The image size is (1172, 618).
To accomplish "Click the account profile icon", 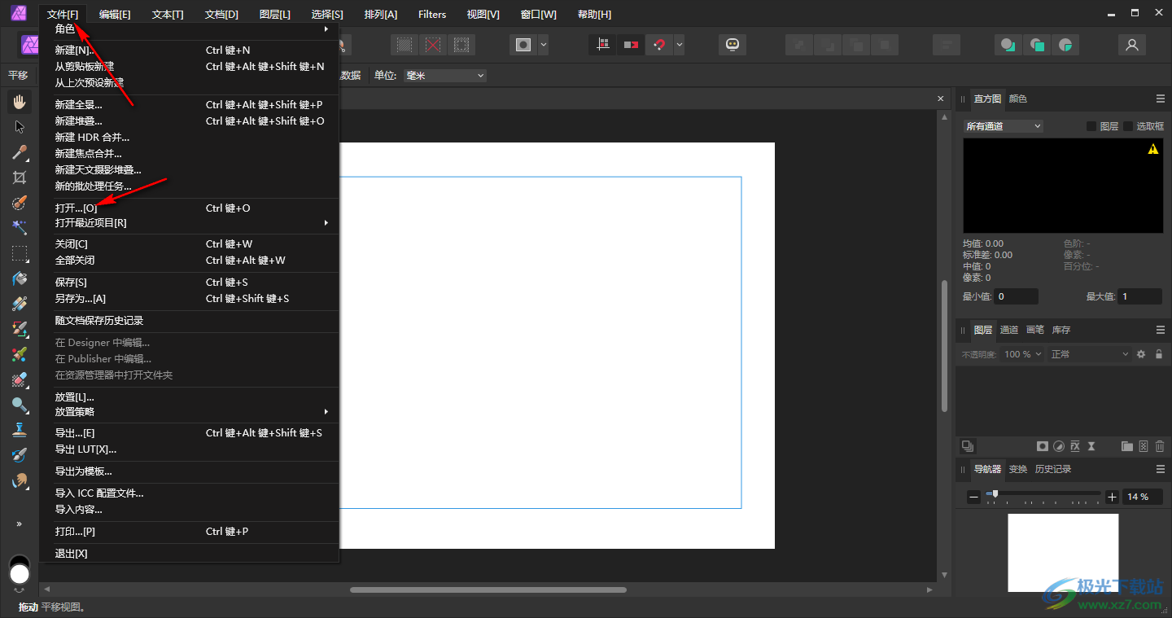I will tap(1131, 45).
